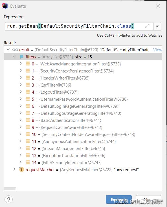Viewport: 167px width, 207px height.
Task: Expand element 4 LogoutFilter
Action: [x=21, y=92]
